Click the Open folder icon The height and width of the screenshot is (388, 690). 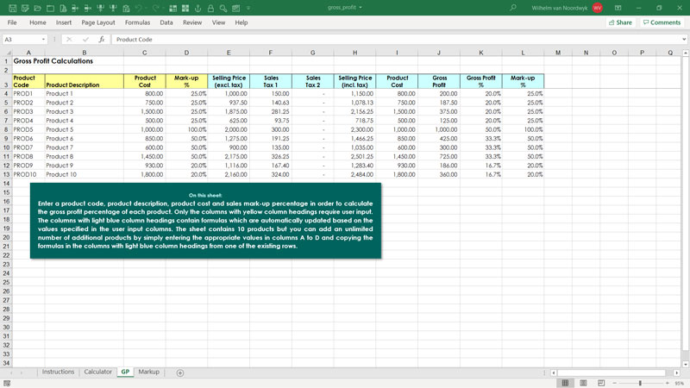click(x=38, y=9)
